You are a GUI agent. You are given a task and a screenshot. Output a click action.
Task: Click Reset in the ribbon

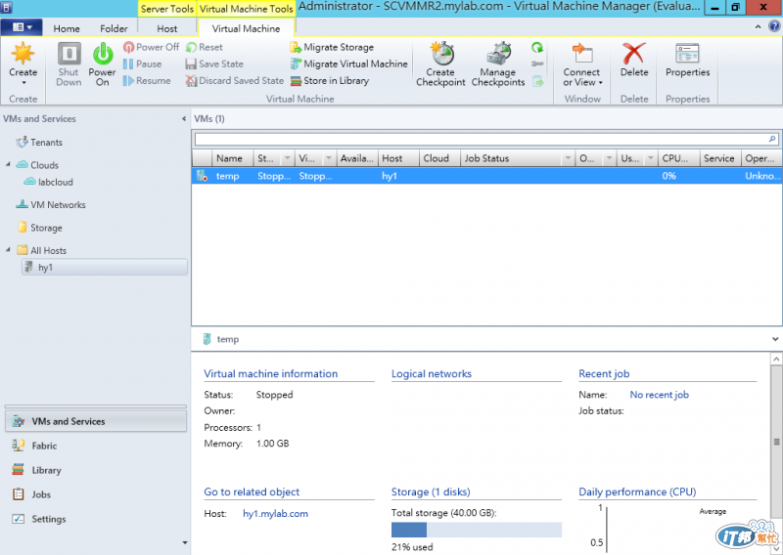[205, 47]
